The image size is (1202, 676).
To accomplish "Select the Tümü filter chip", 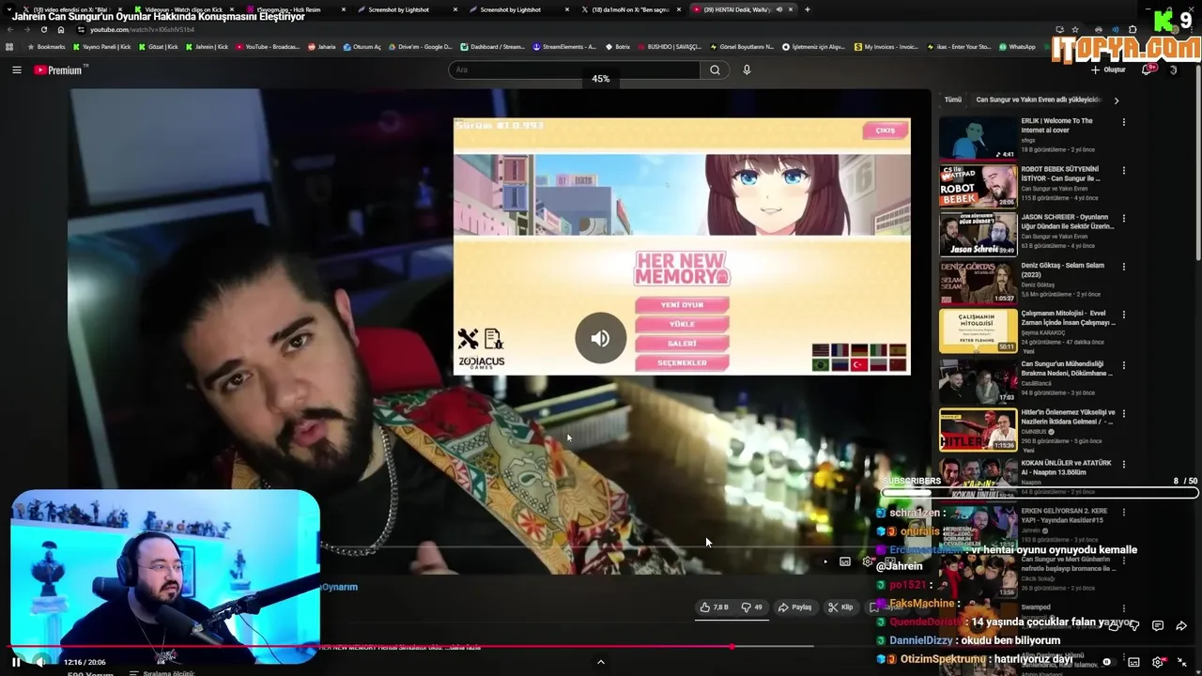I will pyautogui.click(x=952, y=100).
